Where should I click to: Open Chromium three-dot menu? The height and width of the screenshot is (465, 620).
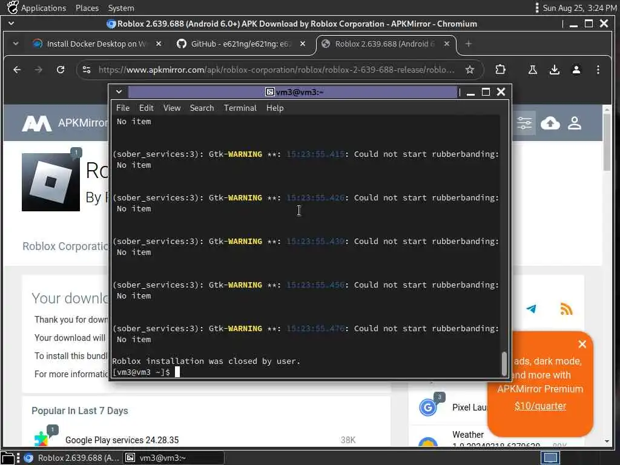tap(598, 70)
